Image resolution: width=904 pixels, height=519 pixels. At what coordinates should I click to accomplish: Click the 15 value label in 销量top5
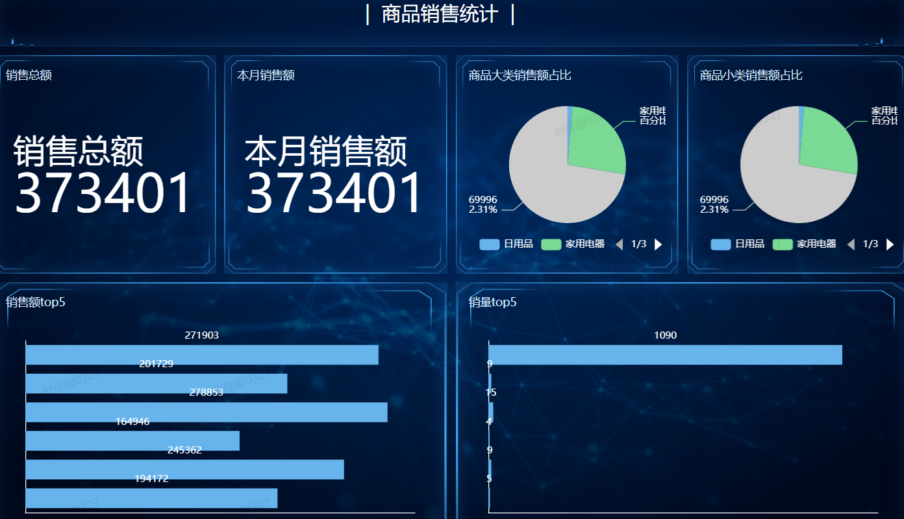click(x=491, y=392)
